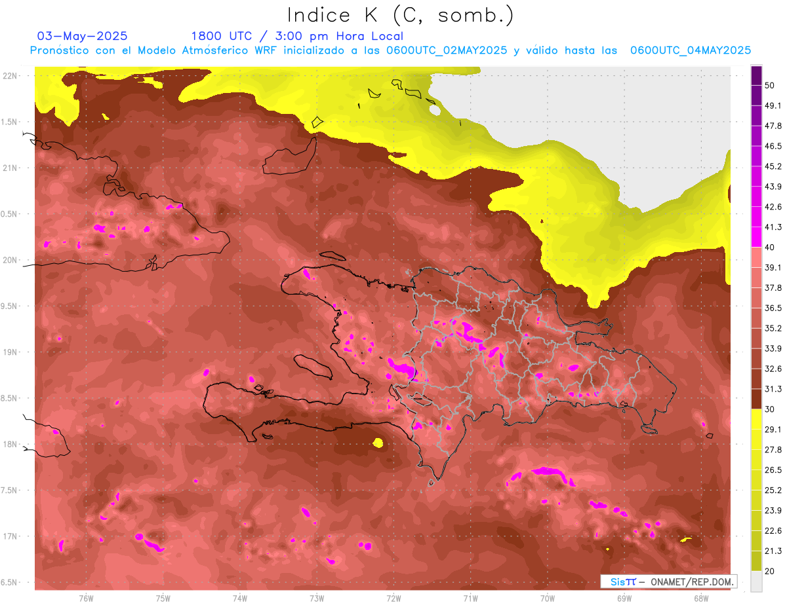Viewport: 787px width, 607px height.
Task: Click the yellow colorbar segment between 29.1 and 30
Action: coord(756,419)
